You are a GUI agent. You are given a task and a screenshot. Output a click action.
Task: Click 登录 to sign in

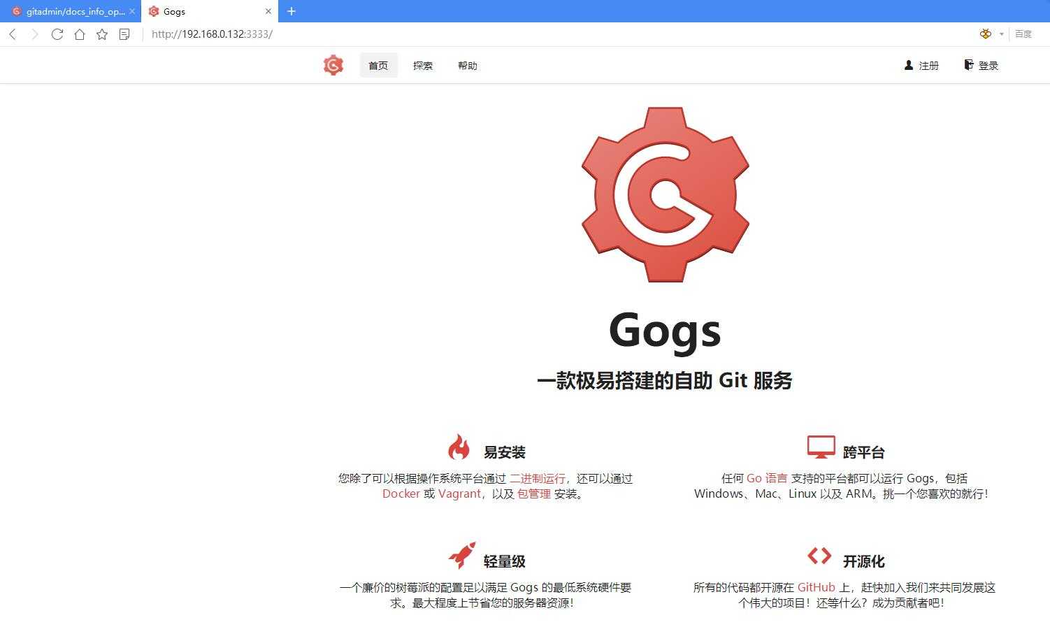[981, 65]
